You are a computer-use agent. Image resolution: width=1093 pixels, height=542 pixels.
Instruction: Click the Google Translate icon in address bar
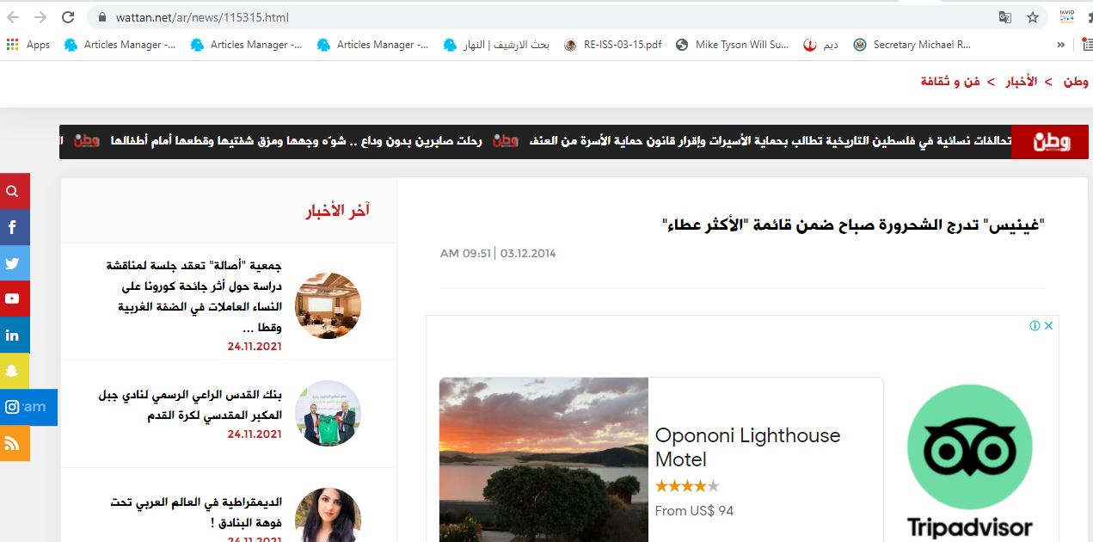pyautogui.click(x=1004, y=17)
